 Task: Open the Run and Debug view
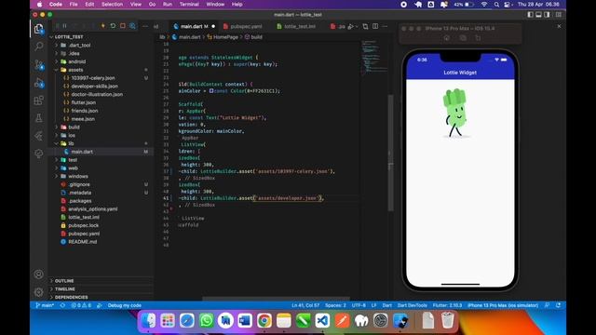click(x=39, y=83)
